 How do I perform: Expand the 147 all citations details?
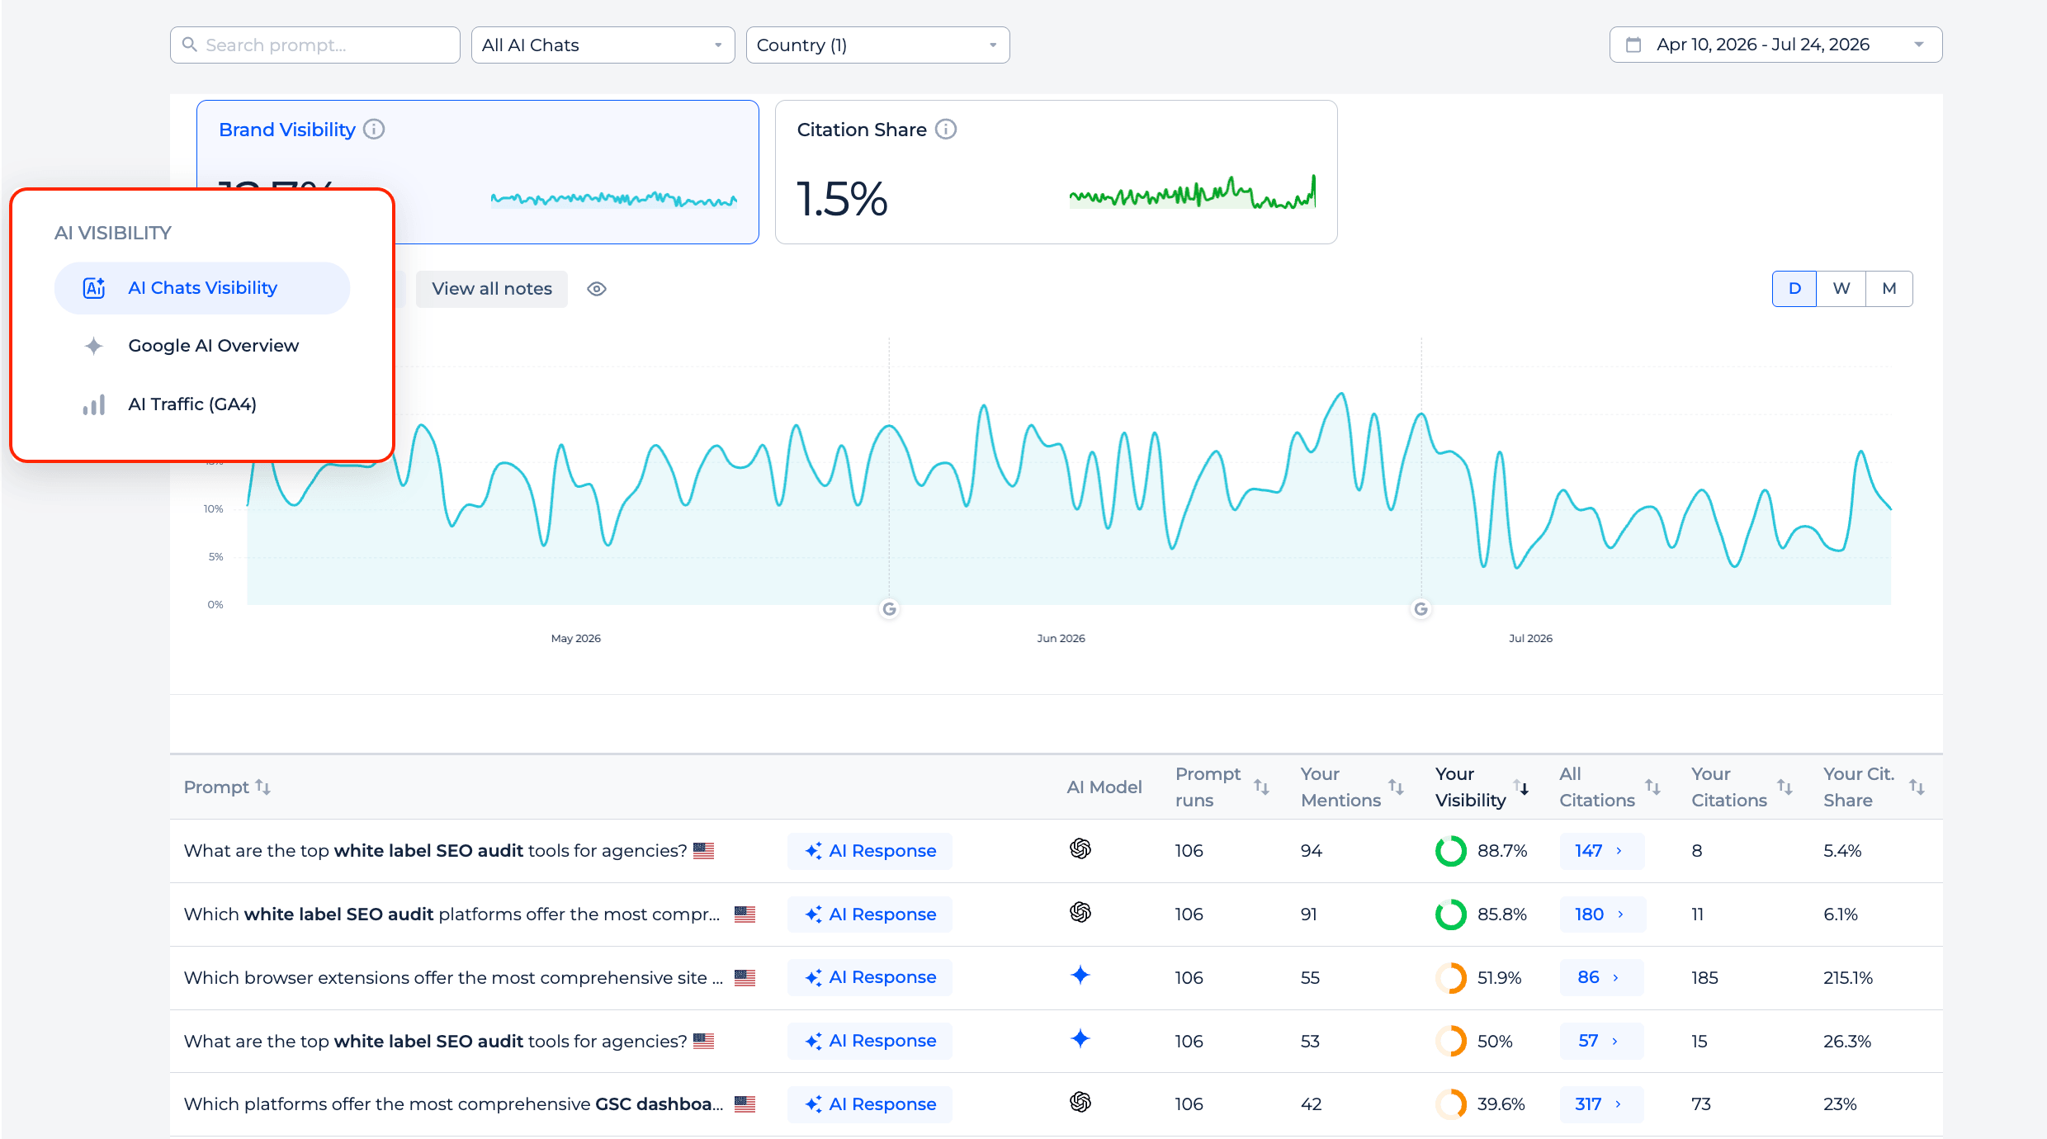coord(1601,851)
